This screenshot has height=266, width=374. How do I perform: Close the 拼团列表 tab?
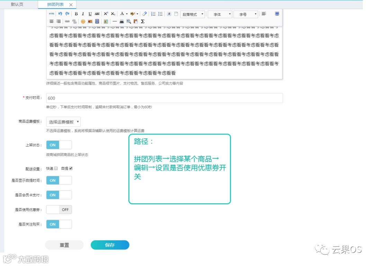pos(71,5)
